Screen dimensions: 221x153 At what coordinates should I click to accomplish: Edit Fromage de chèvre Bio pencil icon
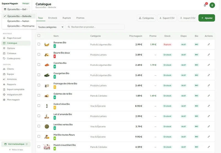209,85
